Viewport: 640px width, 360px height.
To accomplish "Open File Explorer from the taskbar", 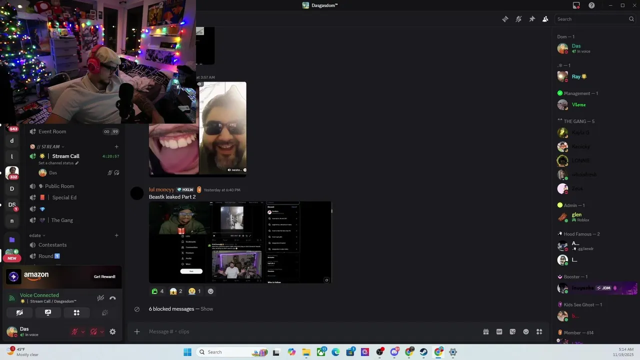I will tap(306, 352).
